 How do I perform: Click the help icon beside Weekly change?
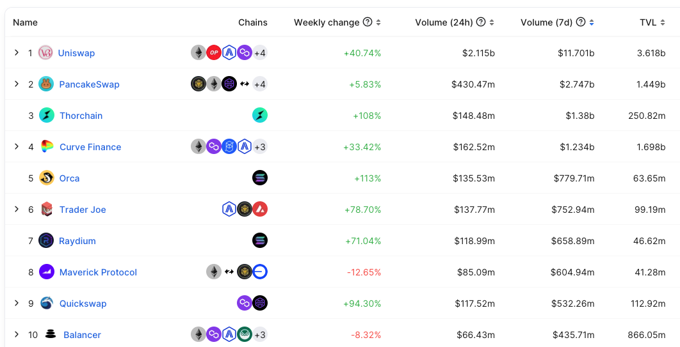(x=368, y=22)
